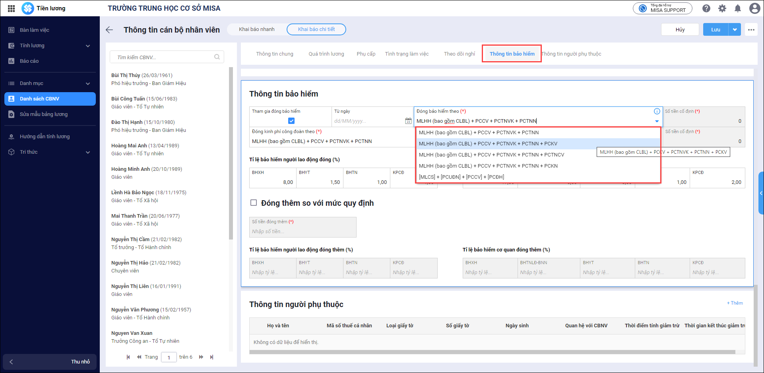Click the page number input box
This screenshot has width=764, height=373.
tap(169, 357)
